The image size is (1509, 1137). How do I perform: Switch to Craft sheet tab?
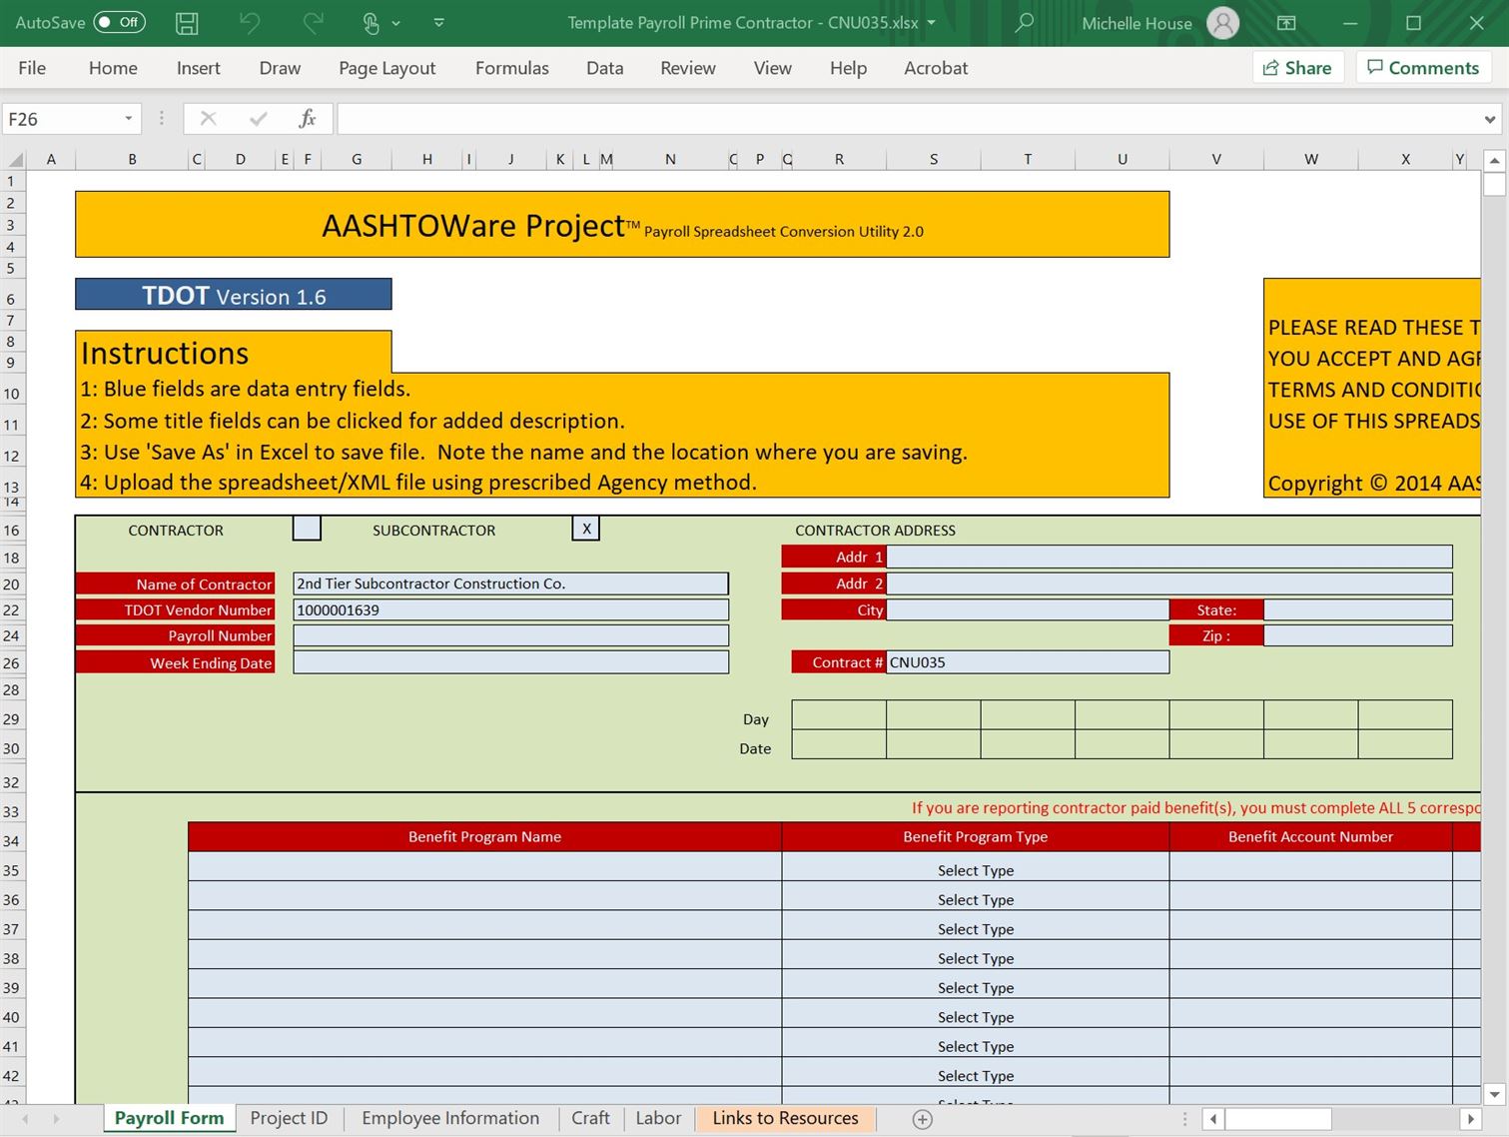(x=590, y=1118)
